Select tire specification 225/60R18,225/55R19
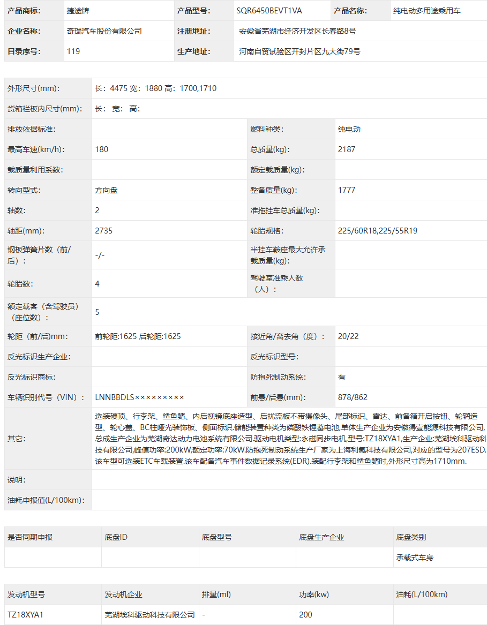 pos(377,231)
